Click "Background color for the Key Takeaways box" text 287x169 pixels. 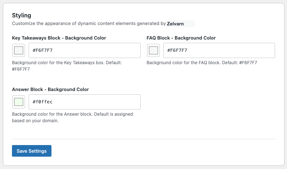[58, 63]
